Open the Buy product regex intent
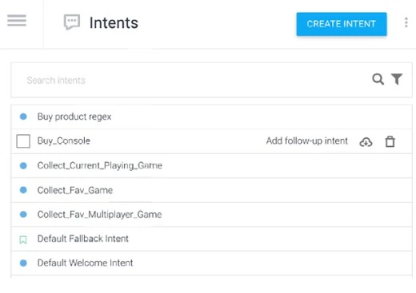Screen dimensions: 416x293 point(74,117)
